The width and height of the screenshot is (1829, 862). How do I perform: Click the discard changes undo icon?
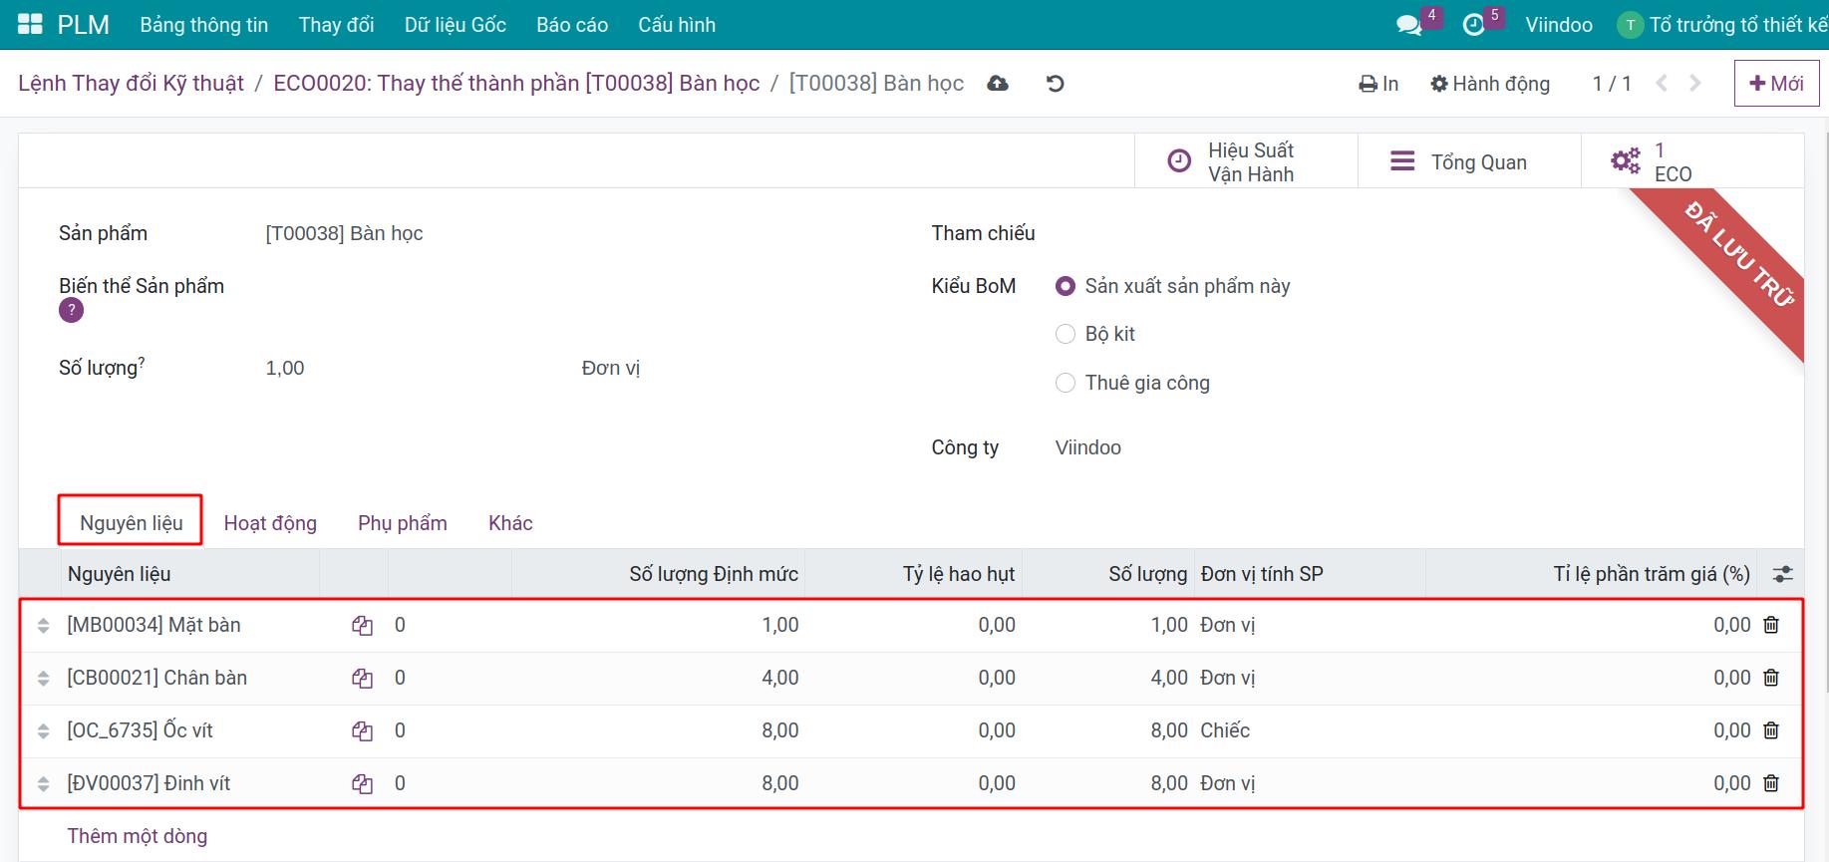[1056, 84]
